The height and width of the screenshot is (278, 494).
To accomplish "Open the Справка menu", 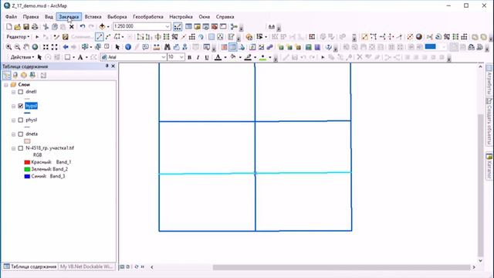I will [x=225, y=17].
